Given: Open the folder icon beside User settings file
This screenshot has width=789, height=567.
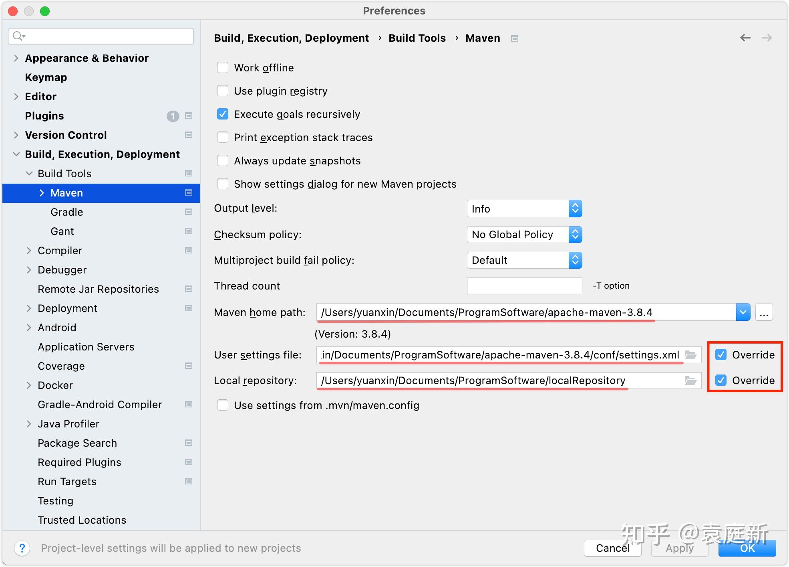Looking at the screenshot, I should click(x=690, y=354).
